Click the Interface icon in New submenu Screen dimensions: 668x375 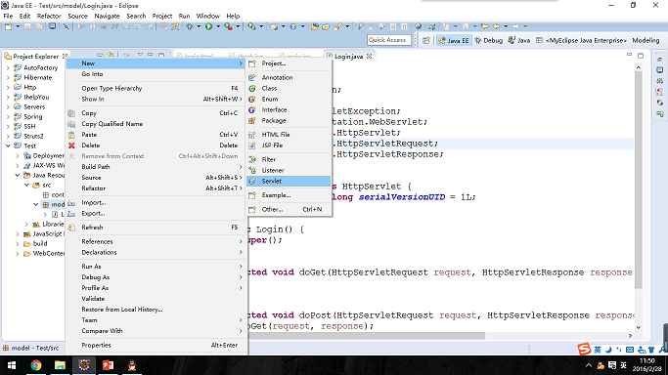pos(252,109)
